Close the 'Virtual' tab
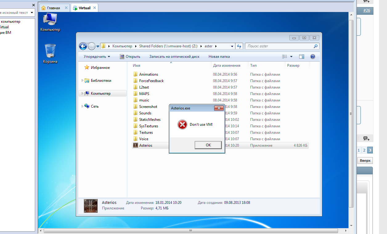387x234 pixels. [95, 8]
